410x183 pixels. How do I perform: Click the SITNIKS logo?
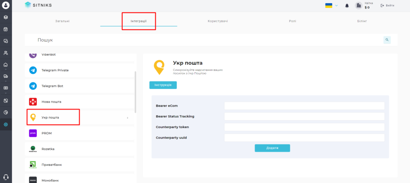38,5
